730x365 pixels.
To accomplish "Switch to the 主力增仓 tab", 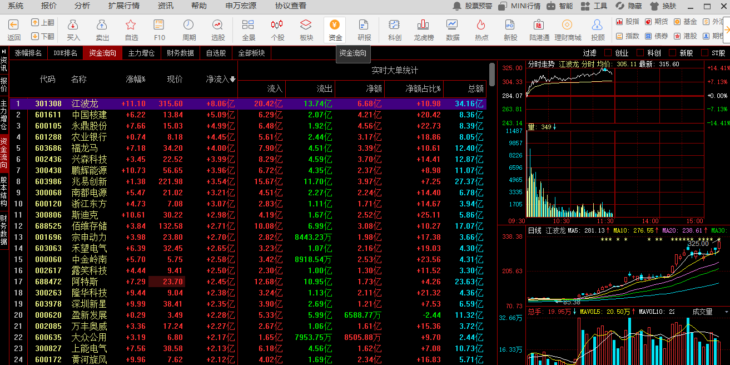I will [x=141, y=53].
